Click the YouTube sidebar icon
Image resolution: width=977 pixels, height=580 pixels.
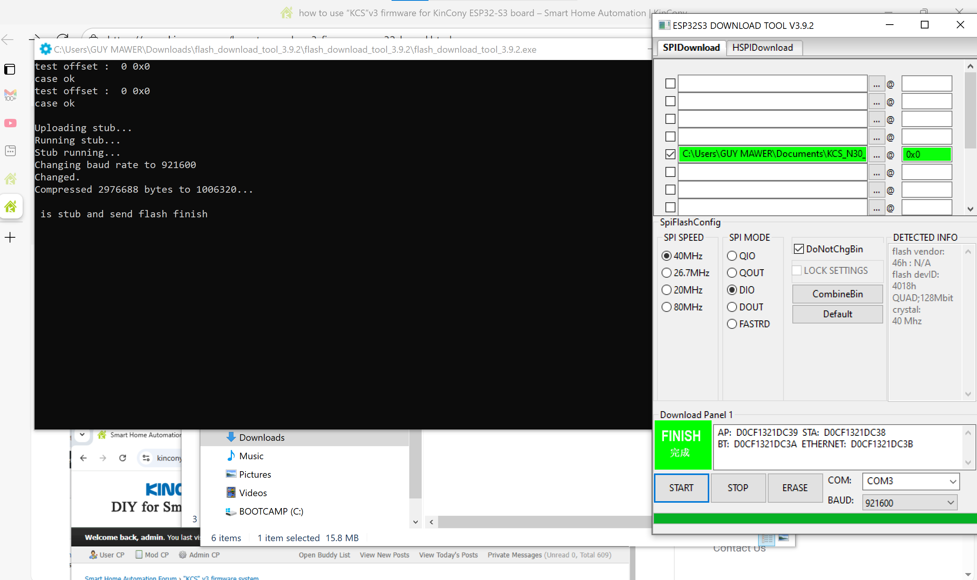click(x=10, y=123)
